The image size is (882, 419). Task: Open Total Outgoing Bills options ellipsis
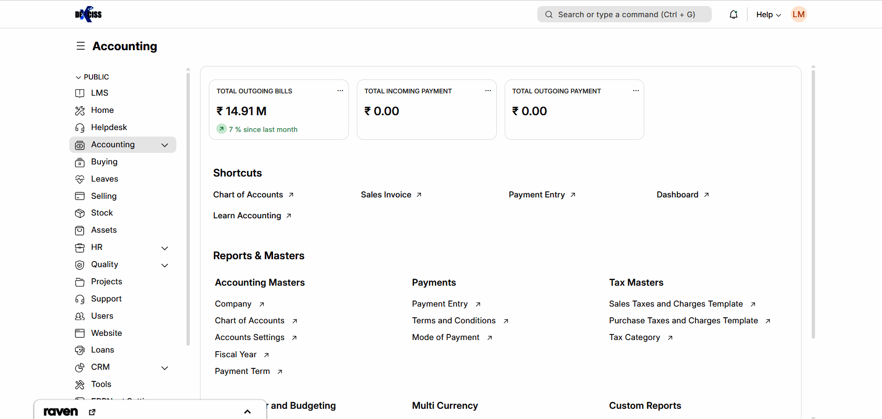click(340, 91)
